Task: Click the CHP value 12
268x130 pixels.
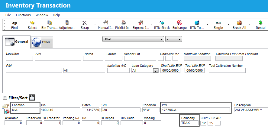Action: click(203, 123)
